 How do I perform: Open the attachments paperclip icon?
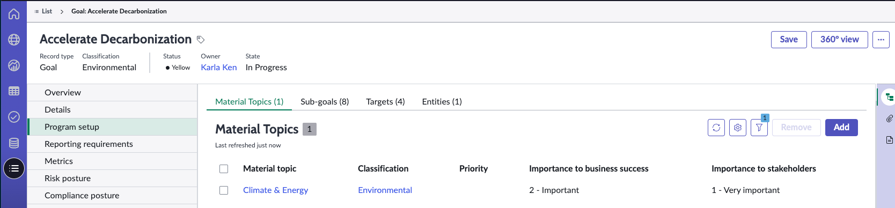[x=889, y=118]
